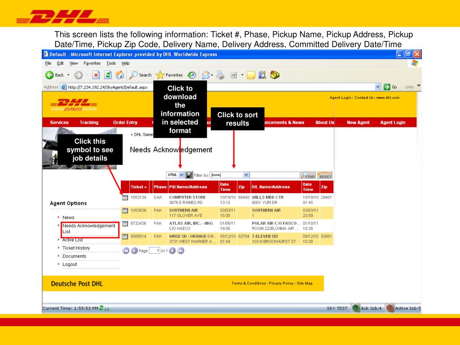
Task: Click the green Ack Job status icon
Action: [x=356, y=308]
